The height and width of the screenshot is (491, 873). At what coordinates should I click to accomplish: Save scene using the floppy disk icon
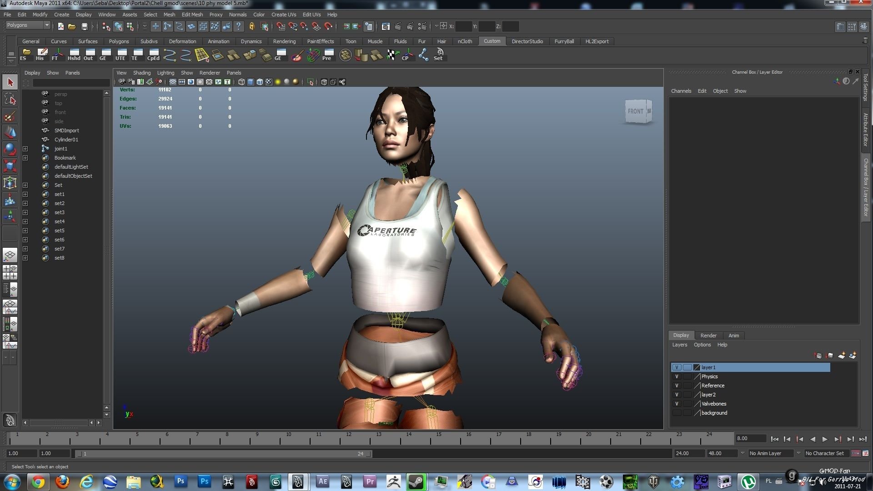[84, 26]
